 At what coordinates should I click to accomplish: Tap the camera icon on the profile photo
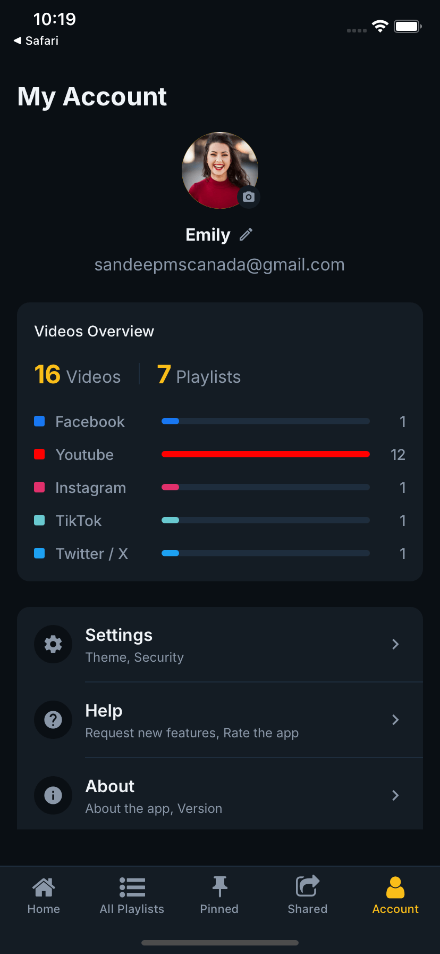click(x=249, y=197)
